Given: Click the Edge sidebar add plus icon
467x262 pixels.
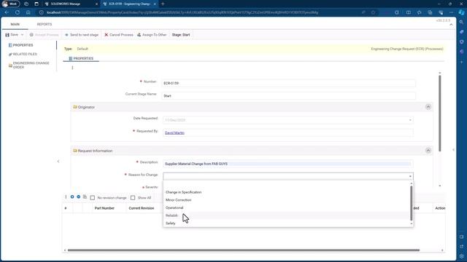Looking at the screenshot, I should point(461,62).
